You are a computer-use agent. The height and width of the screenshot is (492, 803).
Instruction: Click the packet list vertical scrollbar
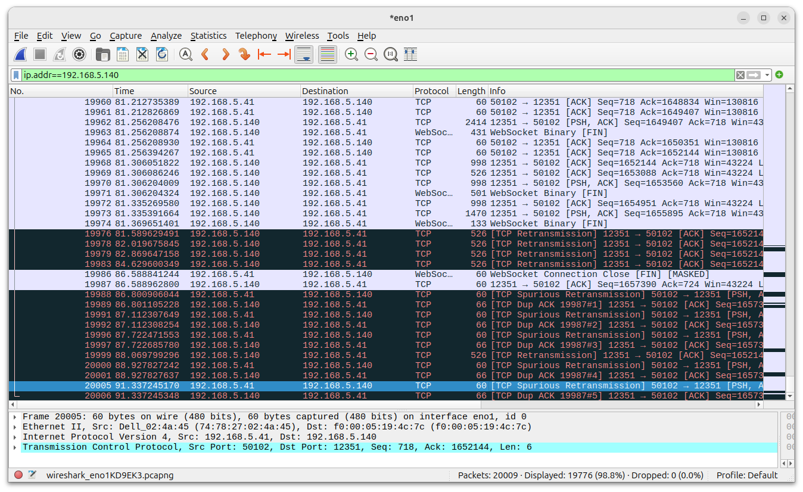[790, 238]
